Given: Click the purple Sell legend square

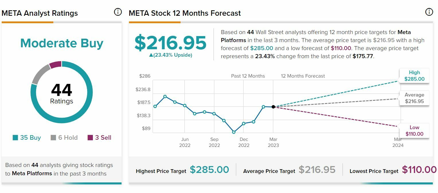Looking at the screenshot, I should 90,138.
